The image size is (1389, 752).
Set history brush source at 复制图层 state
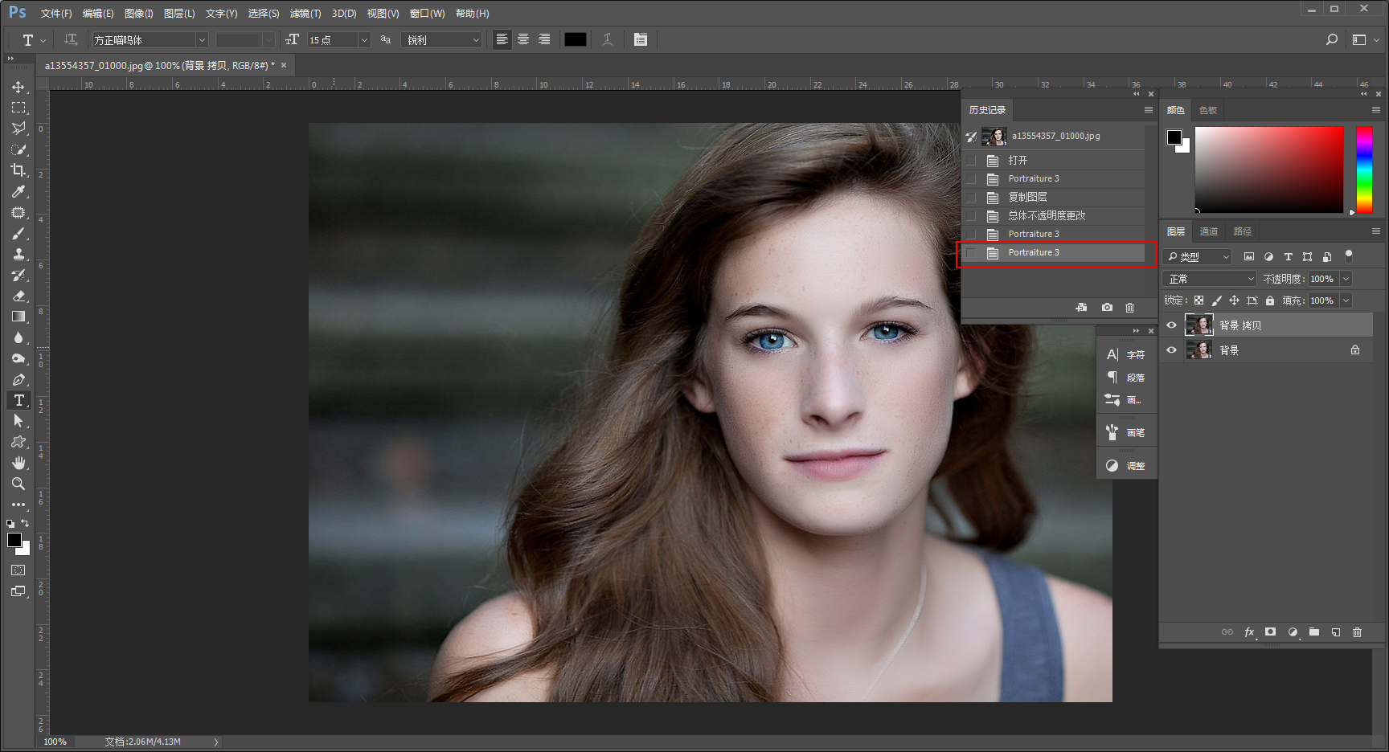pos(972,198)
